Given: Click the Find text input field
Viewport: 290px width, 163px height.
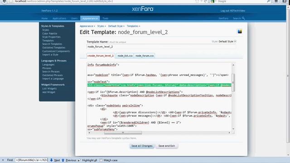Looking at the screenshot, I should pyautogui.click(x=31, y=160).
